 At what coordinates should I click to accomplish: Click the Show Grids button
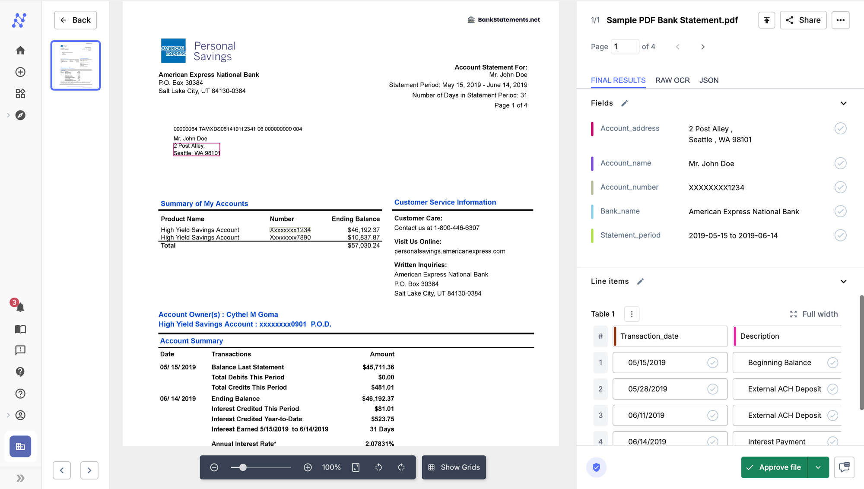[x=453, y=467]
